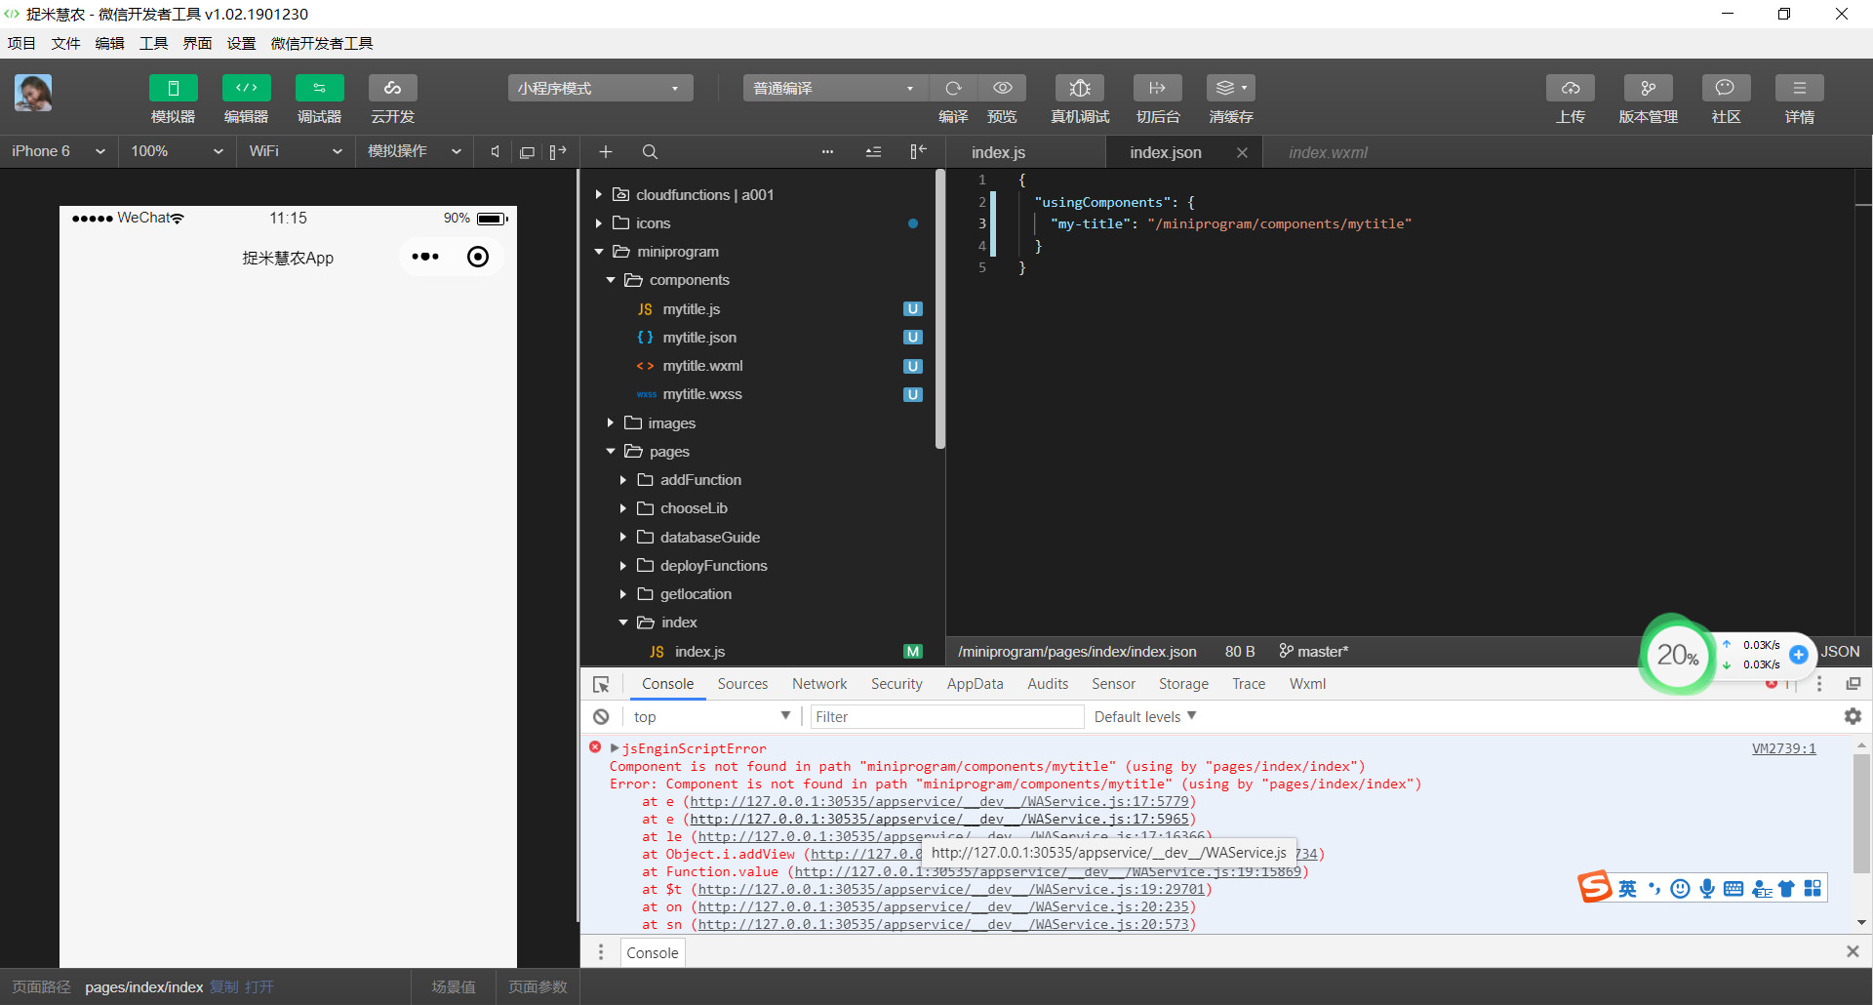Expand the databaseGuide folder
Image resolution: width=1873 pixels, height=1005 pixels.
[709, 537]
